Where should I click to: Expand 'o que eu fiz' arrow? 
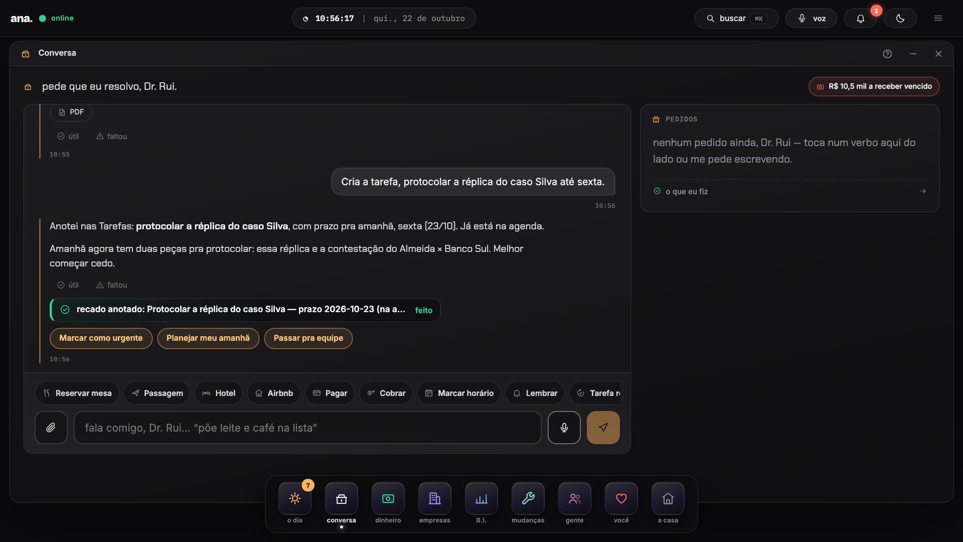click(923, 191)
